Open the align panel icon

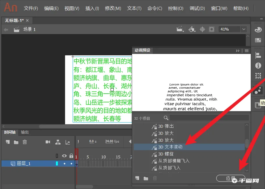258,55
